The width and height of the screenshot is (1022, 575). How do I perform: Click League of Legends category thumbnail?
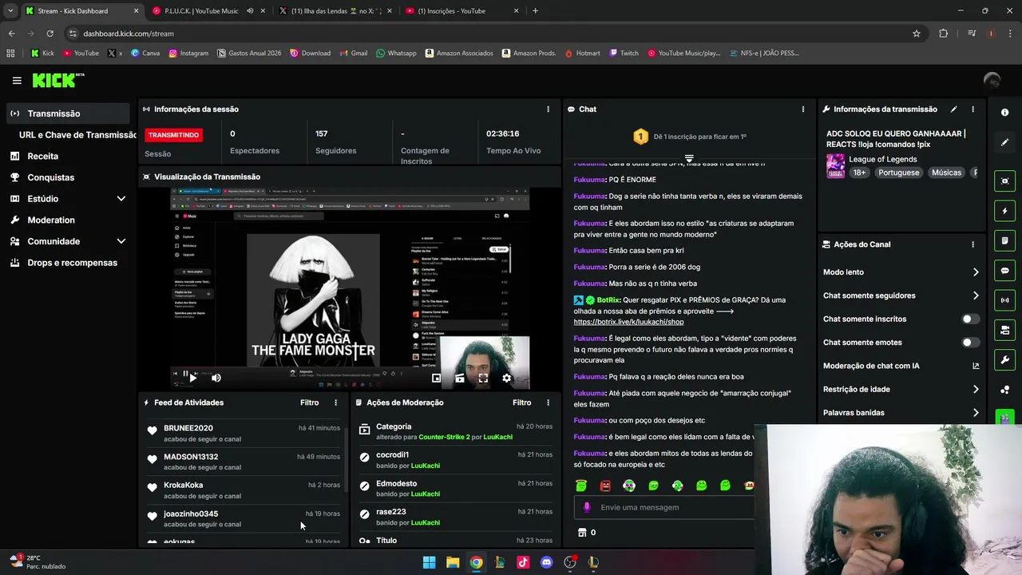pos(835,166)
